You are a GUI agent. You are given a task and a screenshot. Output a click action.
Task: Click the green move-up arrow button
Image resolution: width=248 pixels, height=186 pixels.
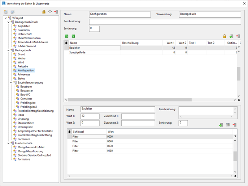pyautogui.click(x=67, y=36)
